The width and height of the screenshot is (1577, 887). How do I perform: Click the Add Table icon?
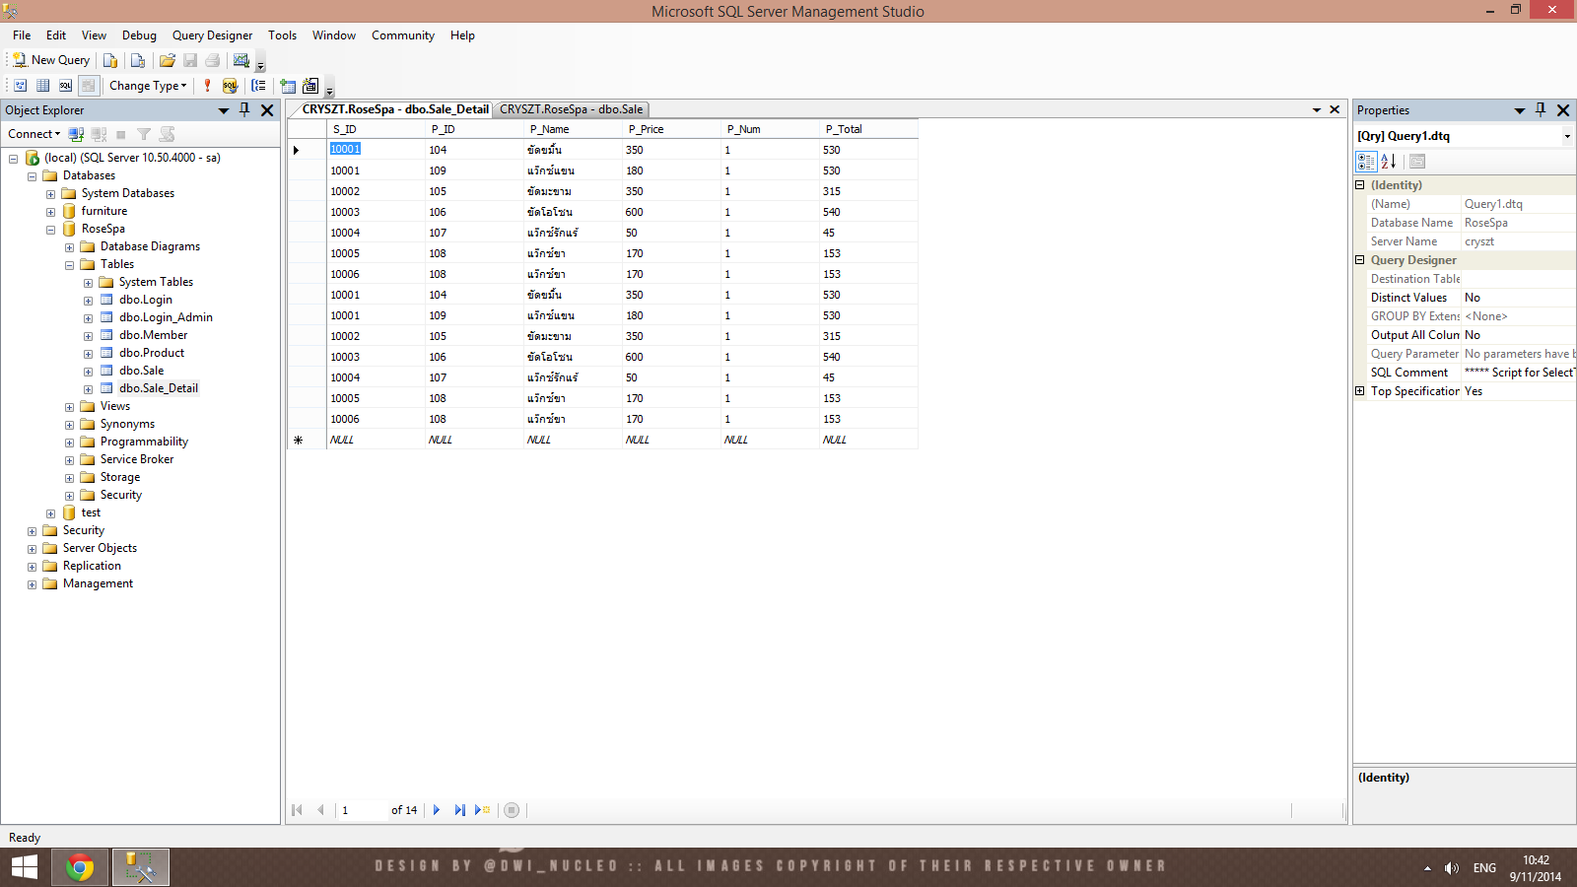coord(288,86)
